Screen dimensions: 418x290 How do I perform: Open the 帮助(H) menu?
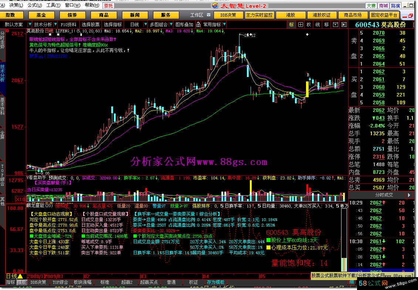92,5
